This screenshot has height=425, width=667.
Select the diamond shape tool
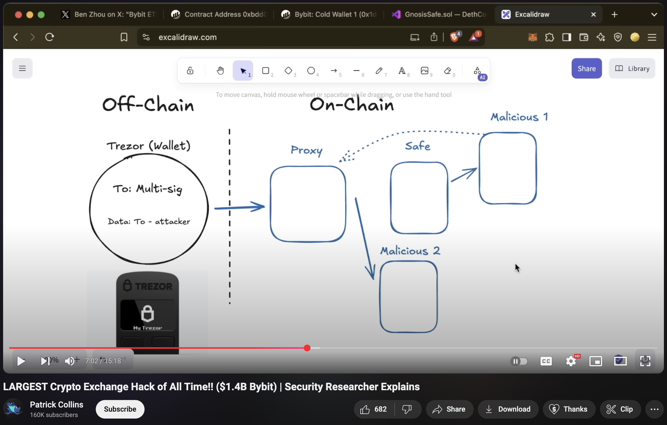pyautogui.click(x=288, y=71)
